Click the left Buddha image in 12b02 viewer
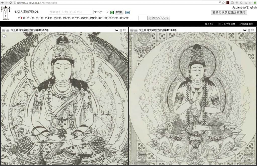Screen dimensions: 257x166 65,98
